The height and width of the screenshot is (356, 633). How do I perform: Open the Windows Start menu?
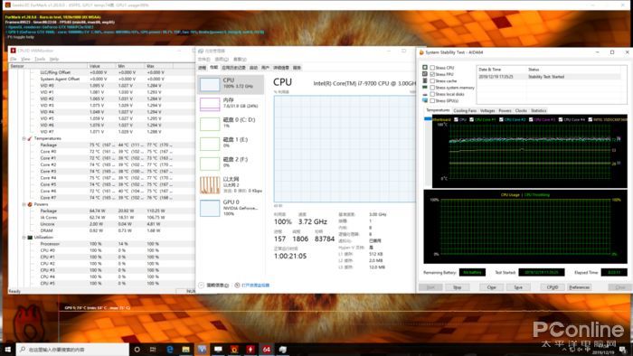[7, 349]
